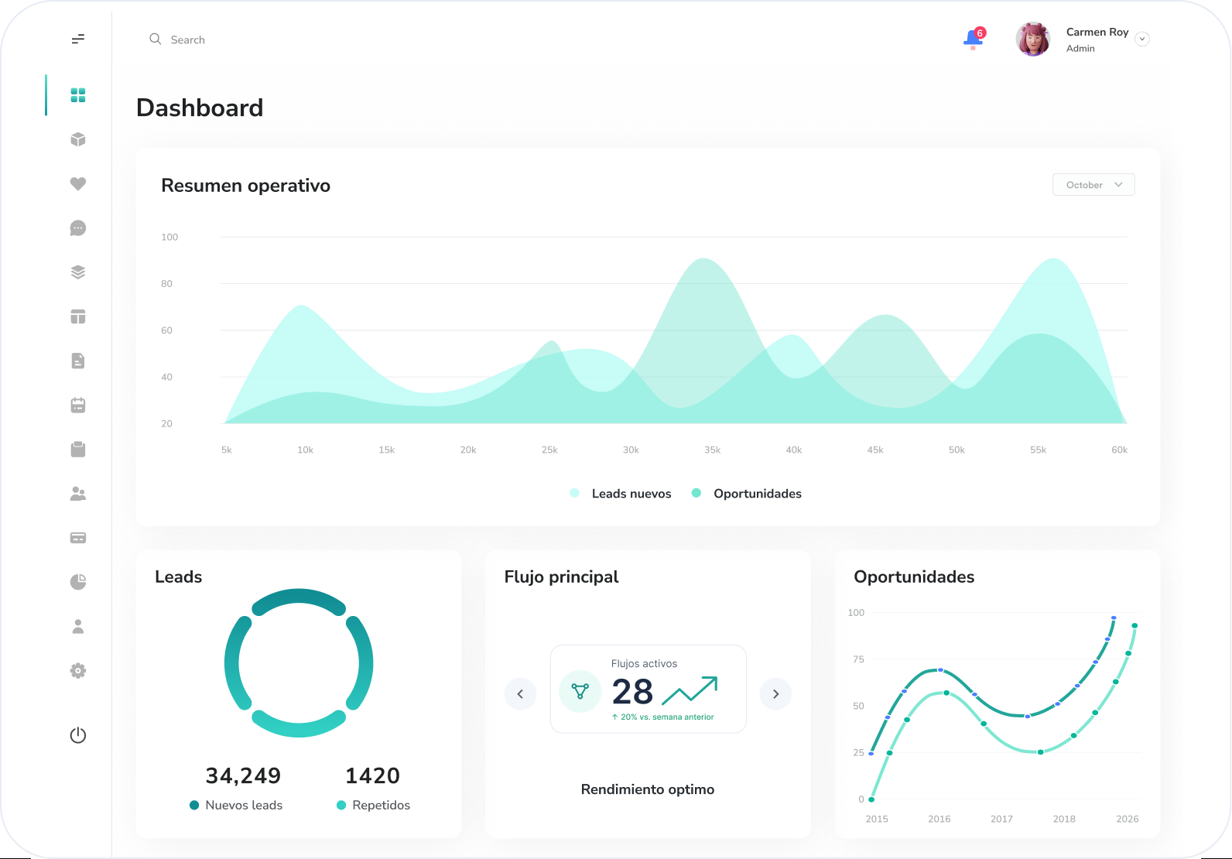
Task: Open the favorites heart icon in sidebar
Action: coord(78,183)
